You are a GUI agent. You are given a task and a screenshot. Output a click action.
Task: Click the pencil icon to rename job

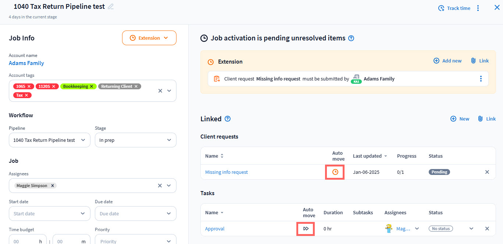coord(111,7)
